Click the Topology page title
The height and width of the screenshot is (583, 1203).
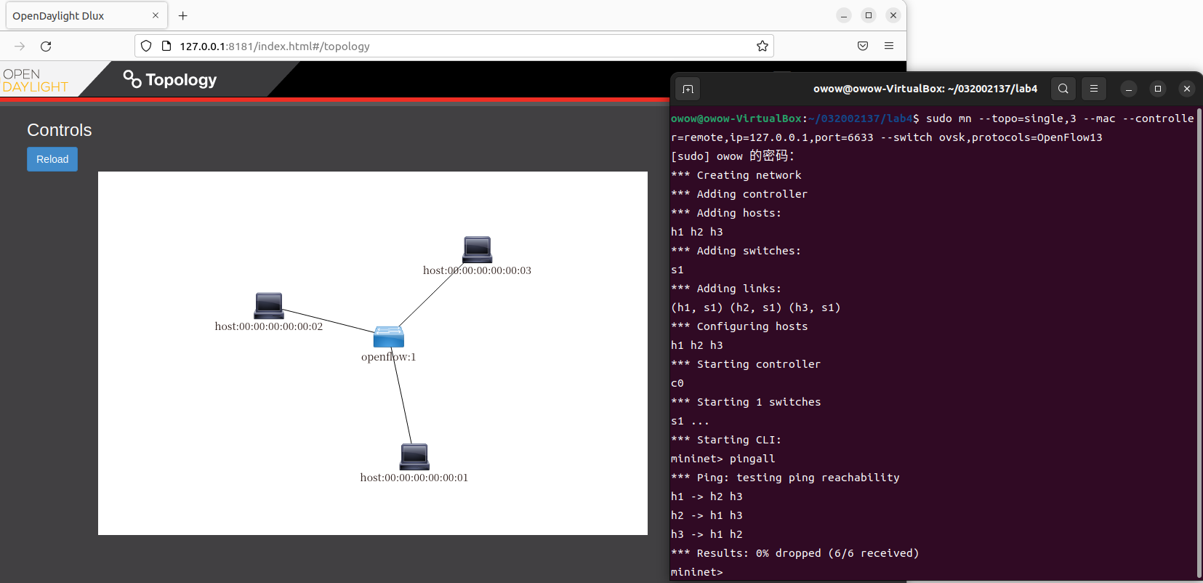181,80
